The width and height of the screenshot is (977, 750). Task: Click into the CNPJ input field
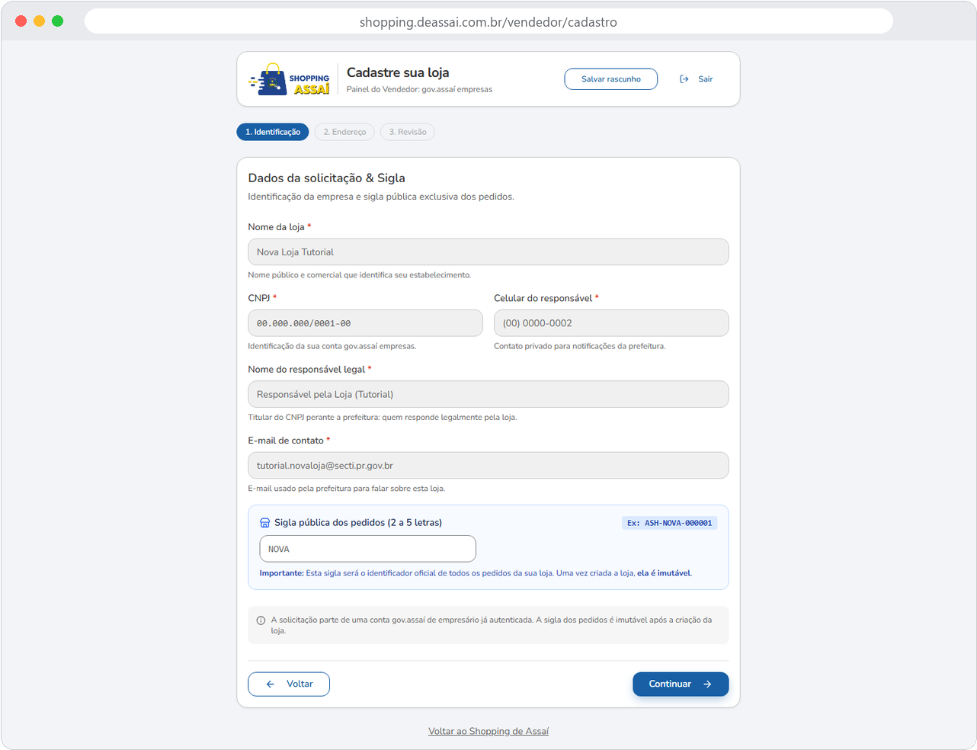(366, 323)
